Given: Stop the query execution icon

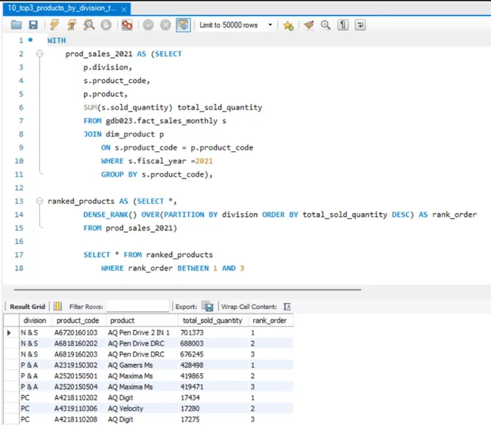Looking at the screenshot, I should coord(107,25).
